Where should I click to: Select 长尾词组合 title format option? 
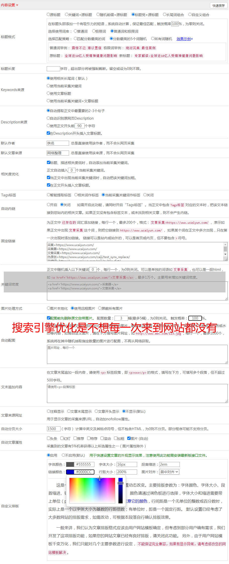(x=165, y=15)
